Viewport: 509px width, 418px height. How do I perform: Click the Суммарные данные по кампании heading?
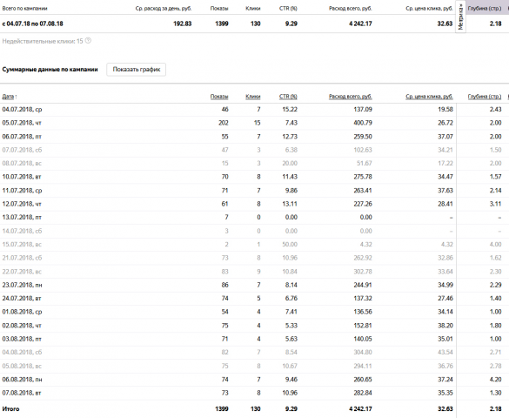[x=50, y=70]
